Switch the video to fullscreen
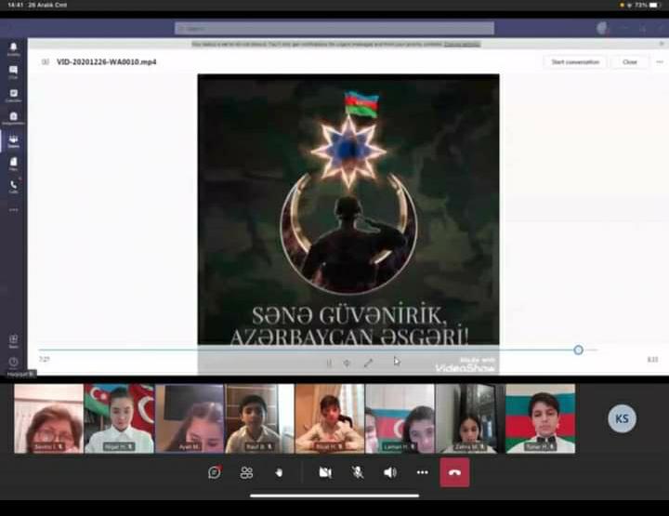The image size is (669, 516). click(x=368, y=364)
